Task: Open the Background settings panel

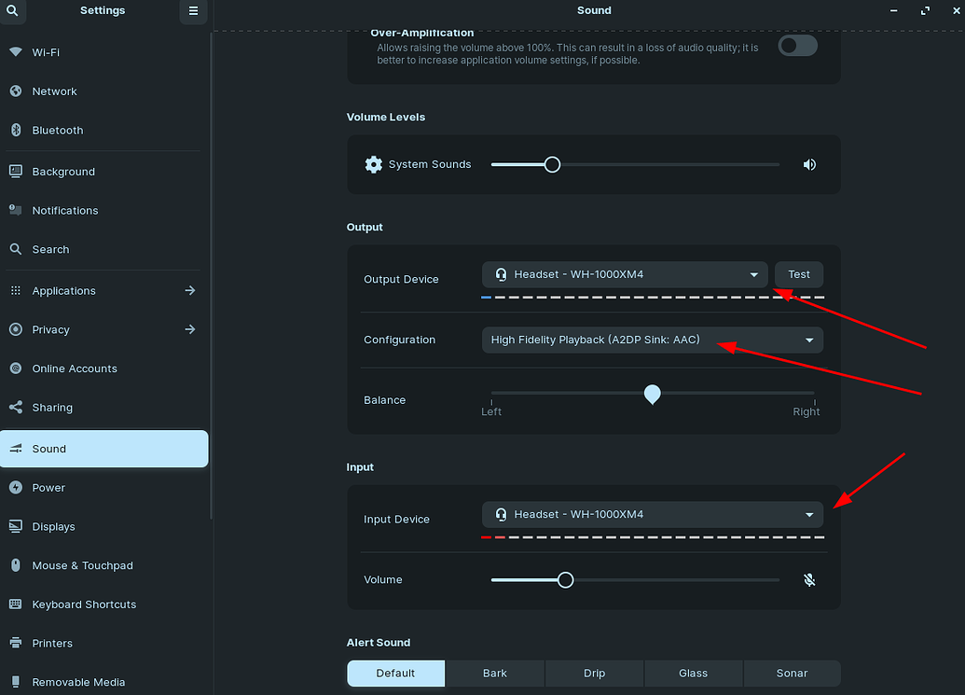Action: pos(104,171)
